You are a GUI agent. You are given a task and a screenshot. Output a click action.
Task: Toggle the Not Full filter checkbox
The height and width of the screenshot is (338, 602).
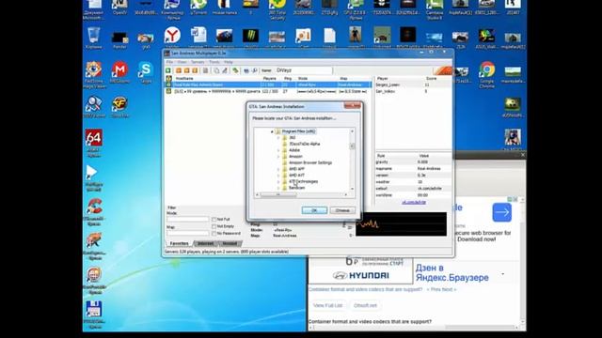[x=214, y=219]
